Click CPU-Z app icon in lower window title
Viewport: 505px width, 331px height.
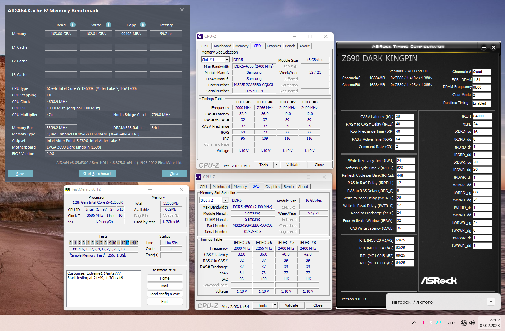pos(198,177)
